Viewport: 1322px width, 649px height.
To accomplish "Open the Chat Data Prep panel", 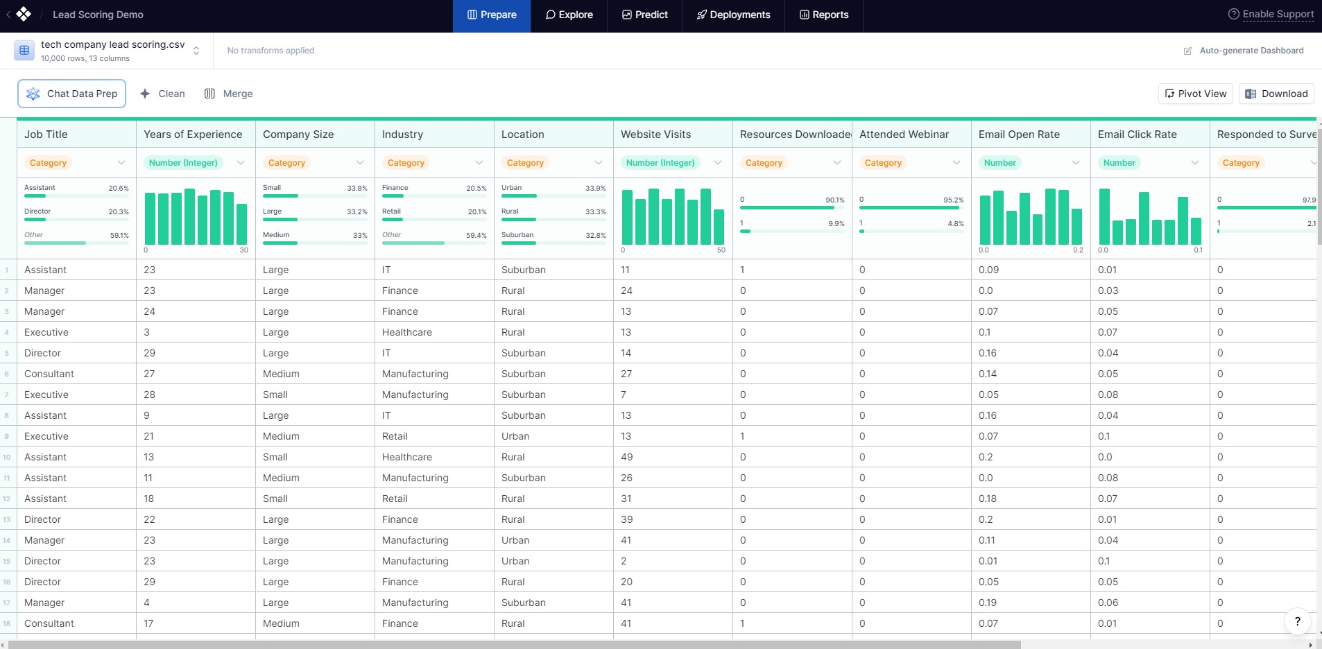I will [x=71, y=94].
